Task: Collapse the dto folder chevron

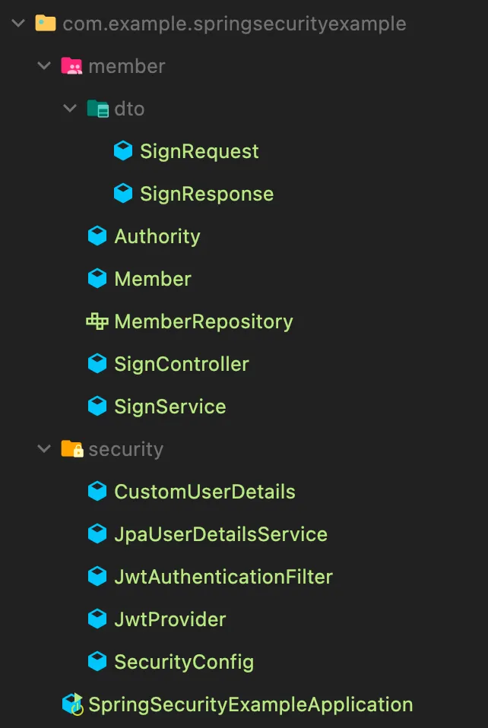Action: (70, 109)
